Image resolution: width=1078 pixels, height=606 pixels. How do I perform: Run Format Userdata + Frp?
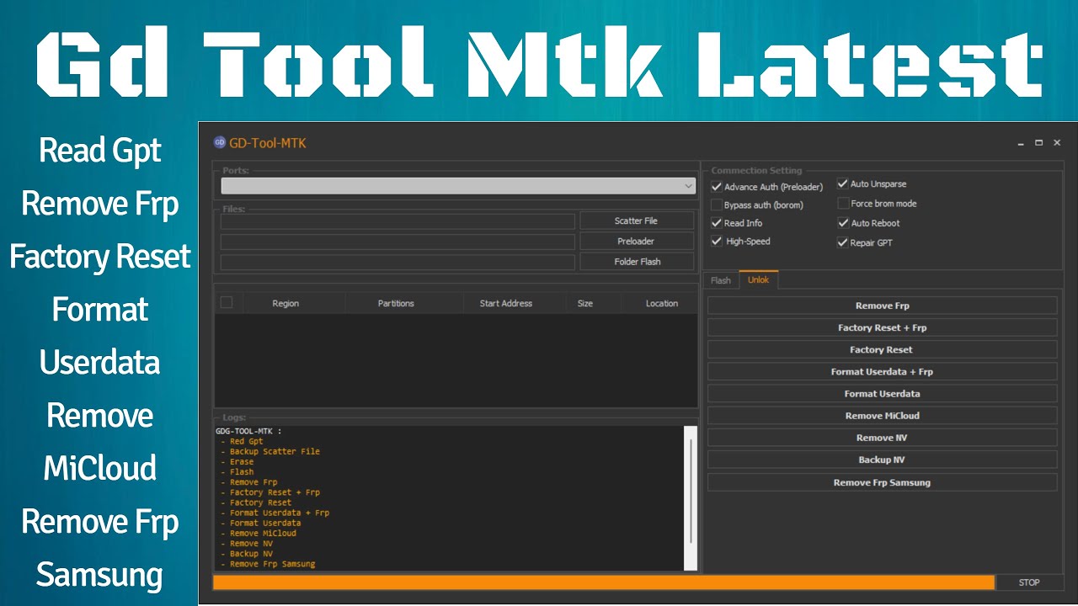[882, 371]
